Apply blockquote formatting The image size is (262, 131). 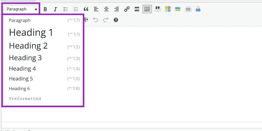point(86,9)
